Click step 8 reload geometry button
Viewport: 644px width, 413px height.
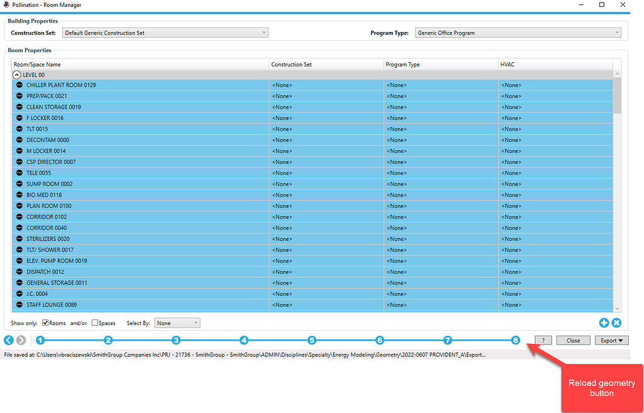pos(516,340)
